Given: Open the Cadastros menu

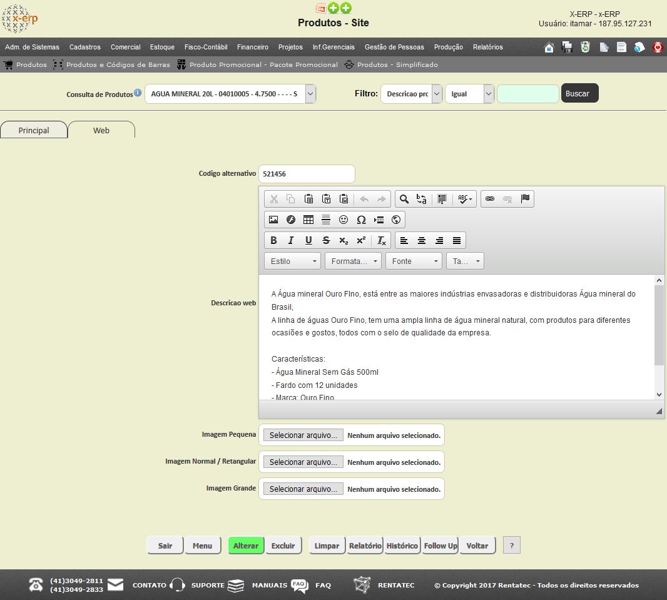Looking at the screenshot, I should 85,47.
